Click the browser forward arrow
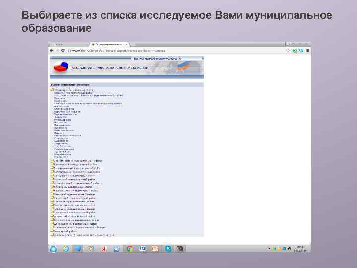Viewport: 357px width, 268px height. [57, 50]
